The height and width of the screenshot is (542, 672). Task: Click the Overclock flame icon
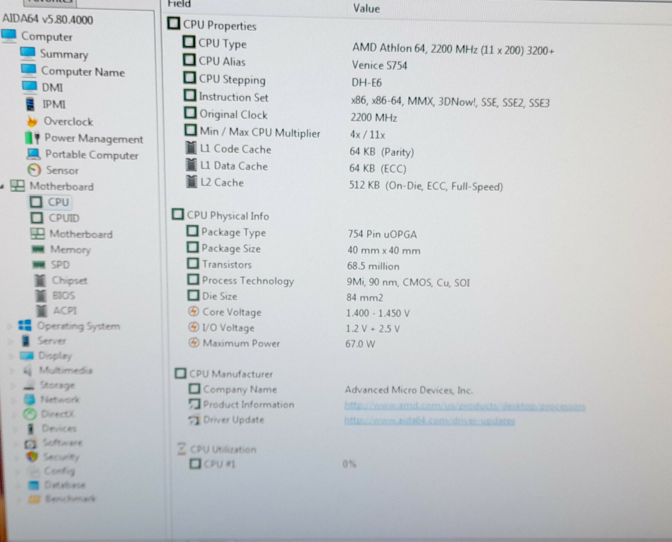pyautogui.click(x=32, y=121)
